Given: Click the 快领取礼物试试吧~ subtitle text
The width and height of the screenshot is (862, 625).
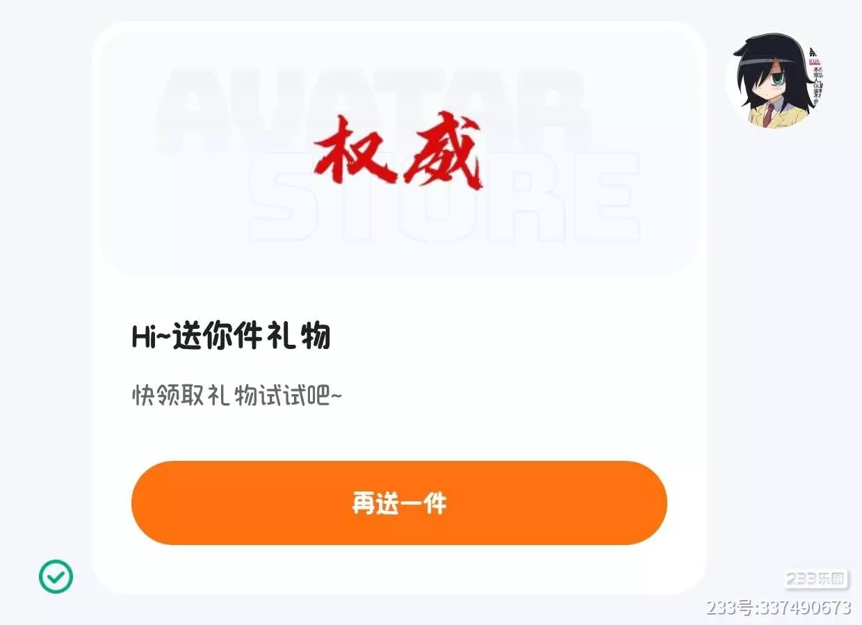Looking at the screenshot, I should coord(237,396).
